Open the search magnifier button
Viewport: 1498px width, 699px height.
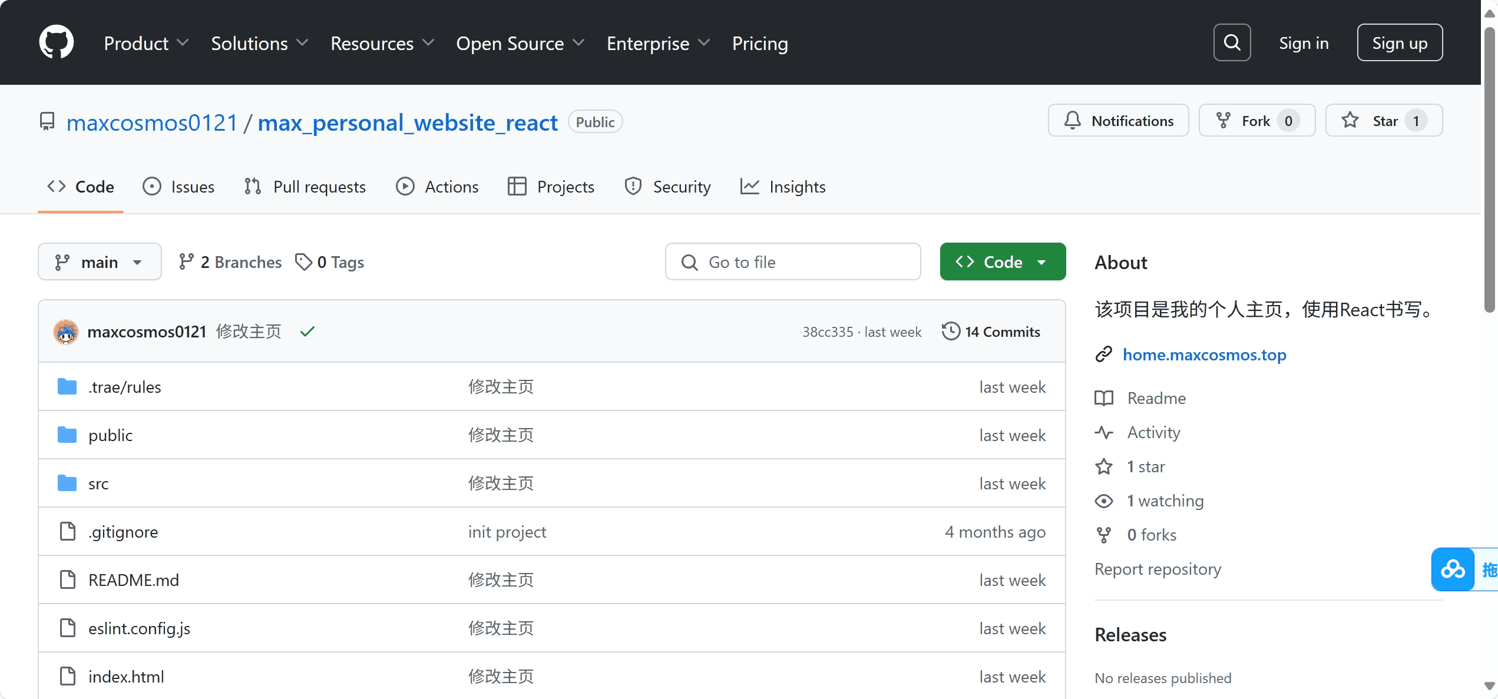1232,42
